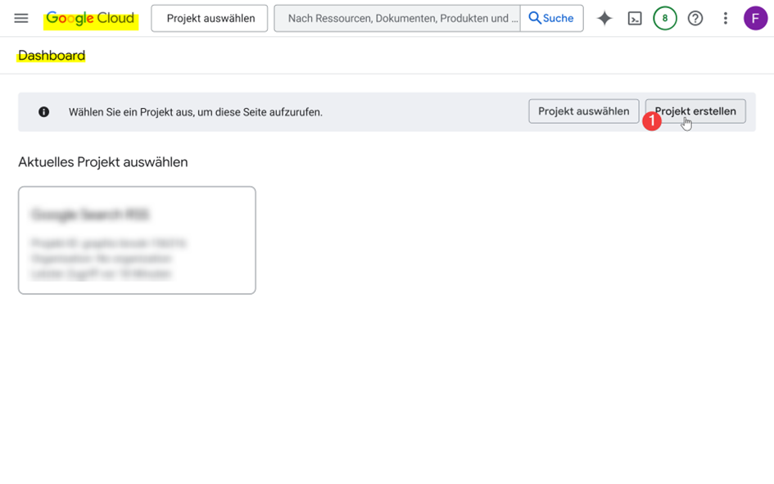Open the help question mark icon
The height and width of the screenshot is (484, 774).
click(695, 18)
